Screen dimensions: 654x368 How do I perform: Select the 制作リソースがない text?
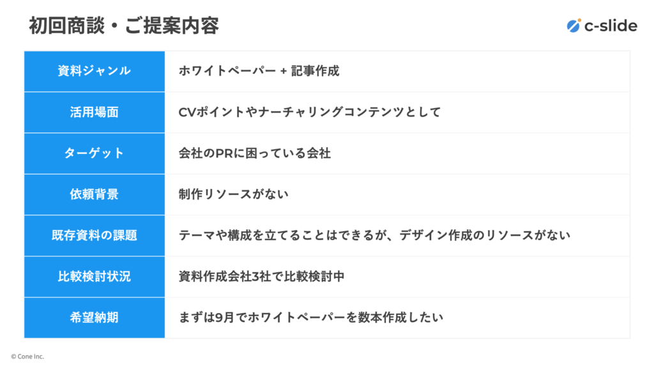click(x=233, y=194)
